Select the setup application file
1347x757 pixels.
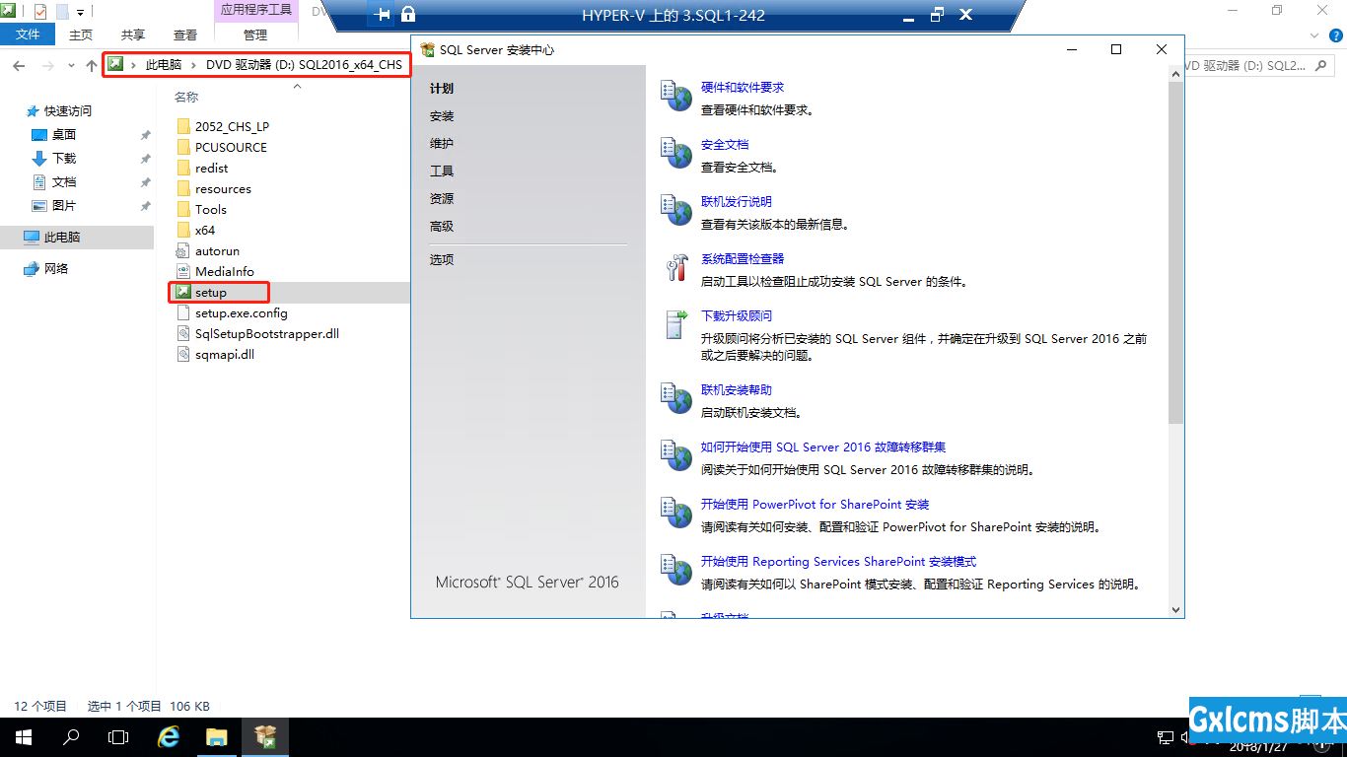(210, 293)
